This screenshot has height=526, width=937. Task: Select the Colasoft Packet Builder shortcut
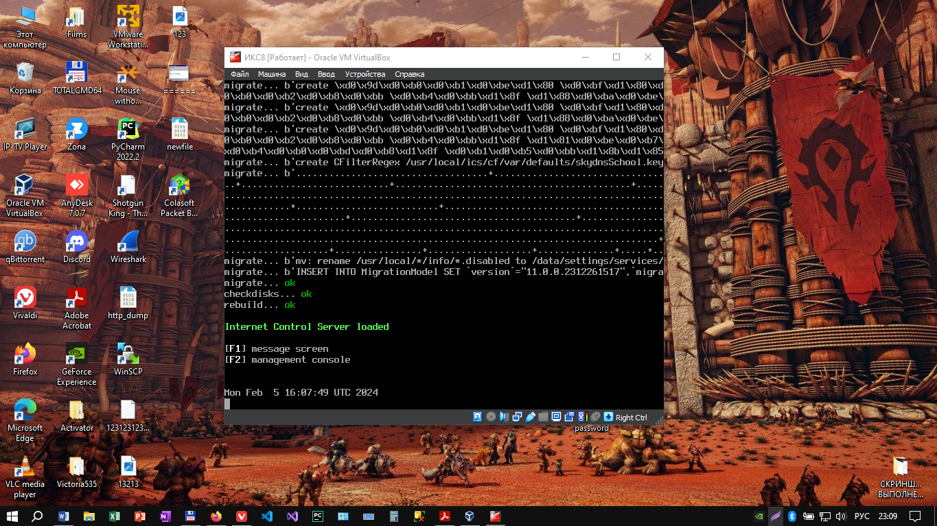tap(179, 196)
